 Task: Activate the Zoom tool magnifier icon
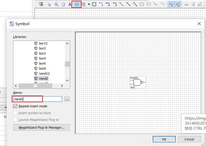click(x=56, y=5)
